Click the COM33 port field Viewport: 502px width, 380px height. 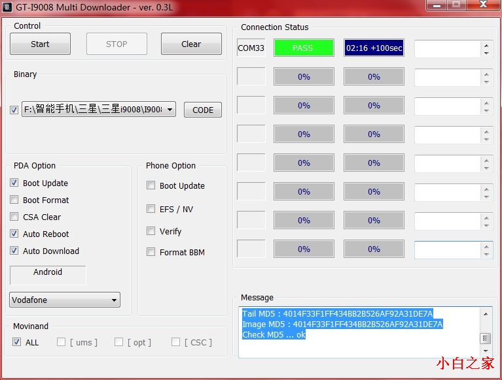[251, 48]
